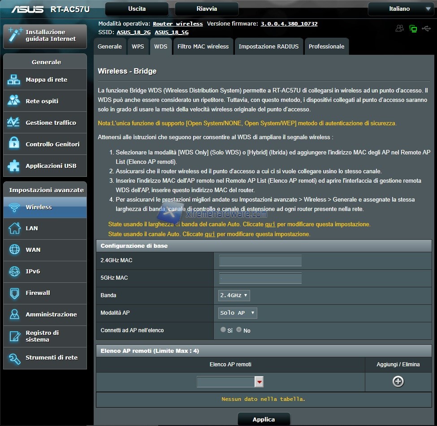This screenshot has width=437, height=426.
Task: Open the Banda 2.4GHz dropdown
Action: pyautogui.click(x=234, y=295)
